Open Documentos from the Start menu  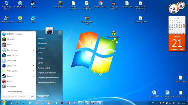tap(43, 43)
